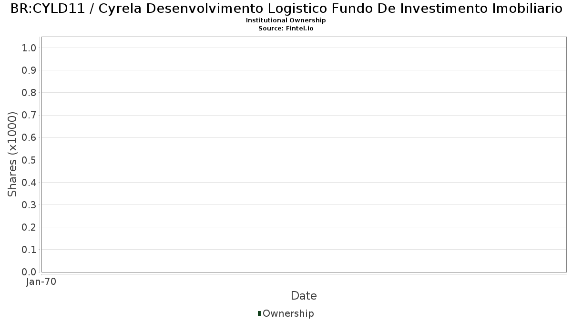Image resolution: width=572 pixels, height=321 pixels.
Task: Click the 1.0 y-axis tick label
Action: 29,48
